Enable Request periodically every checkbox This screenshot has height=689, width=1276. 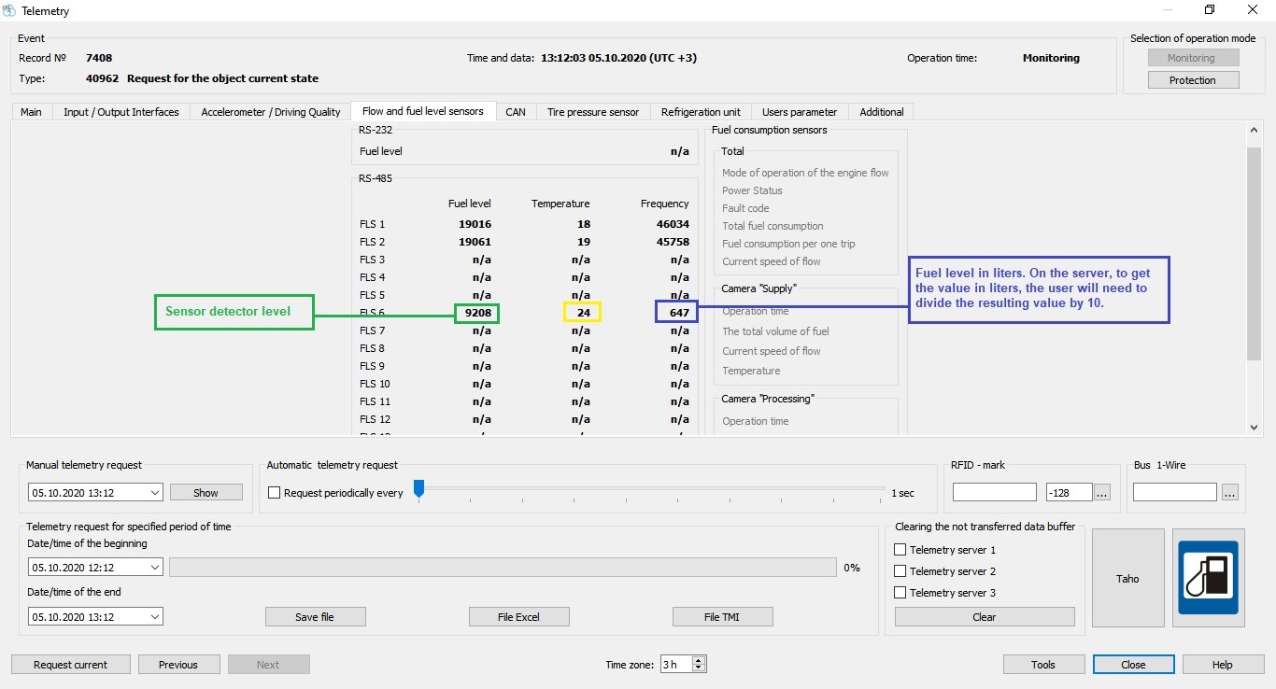coord(274,493)
